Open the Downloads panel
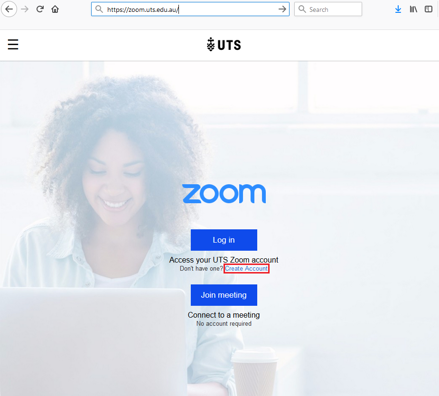 (x=398, y=9)
